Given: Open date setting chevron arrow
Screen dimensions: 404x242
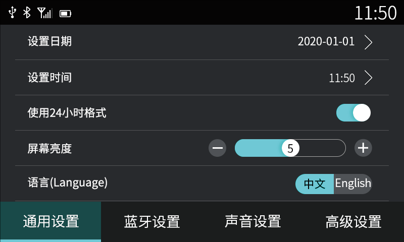Looking at the screenshot, I should pyautogui.click(x=368, y=42).
